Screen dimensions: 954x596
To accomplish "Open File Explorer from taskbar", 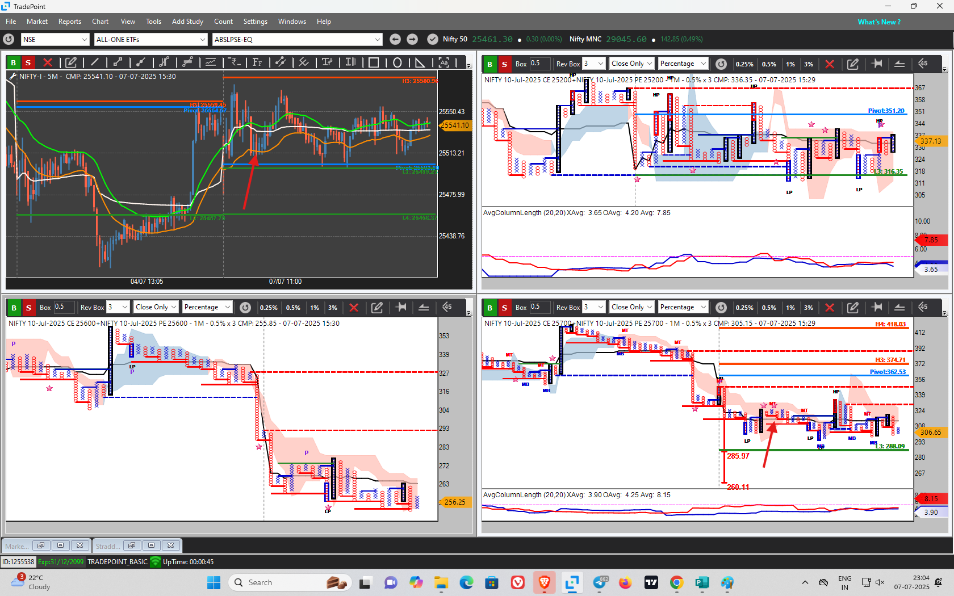I will tap(441, 582).
